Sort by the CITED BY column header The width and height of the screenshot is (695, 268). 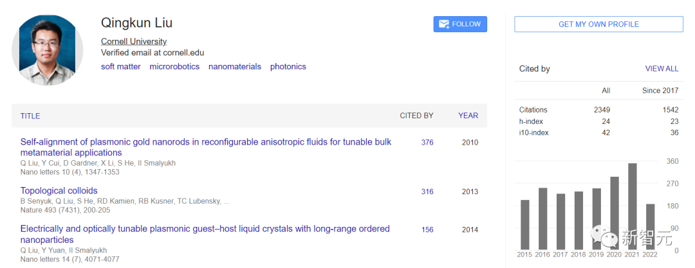pyautogui.click(x=416, y=116)
